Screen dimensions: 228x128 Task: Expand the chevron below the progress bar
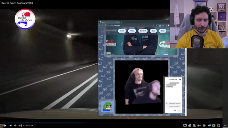(114, 125)
